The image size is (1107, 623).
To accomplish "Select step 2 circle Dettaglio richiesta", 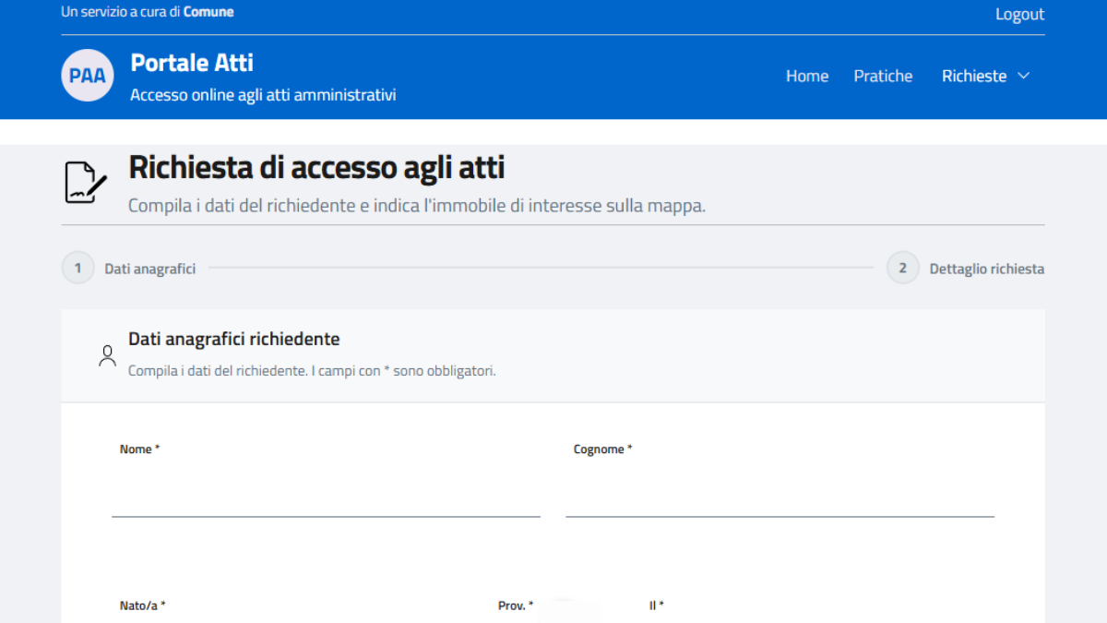I will pyautogui.click(x=903, y=269).
